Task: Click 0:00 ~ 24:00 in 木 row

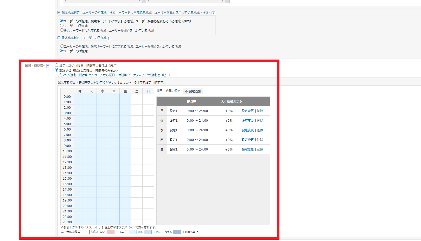Action: point(197,140)
